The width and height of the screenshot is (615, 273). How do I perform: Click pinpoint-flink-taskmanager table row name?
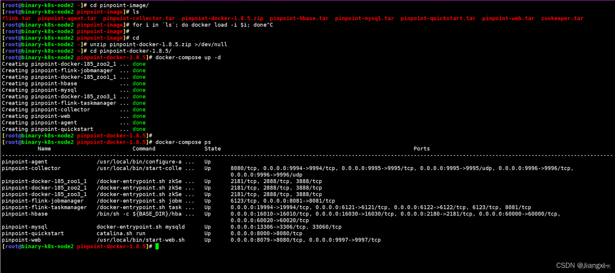[x=44, y=207]
